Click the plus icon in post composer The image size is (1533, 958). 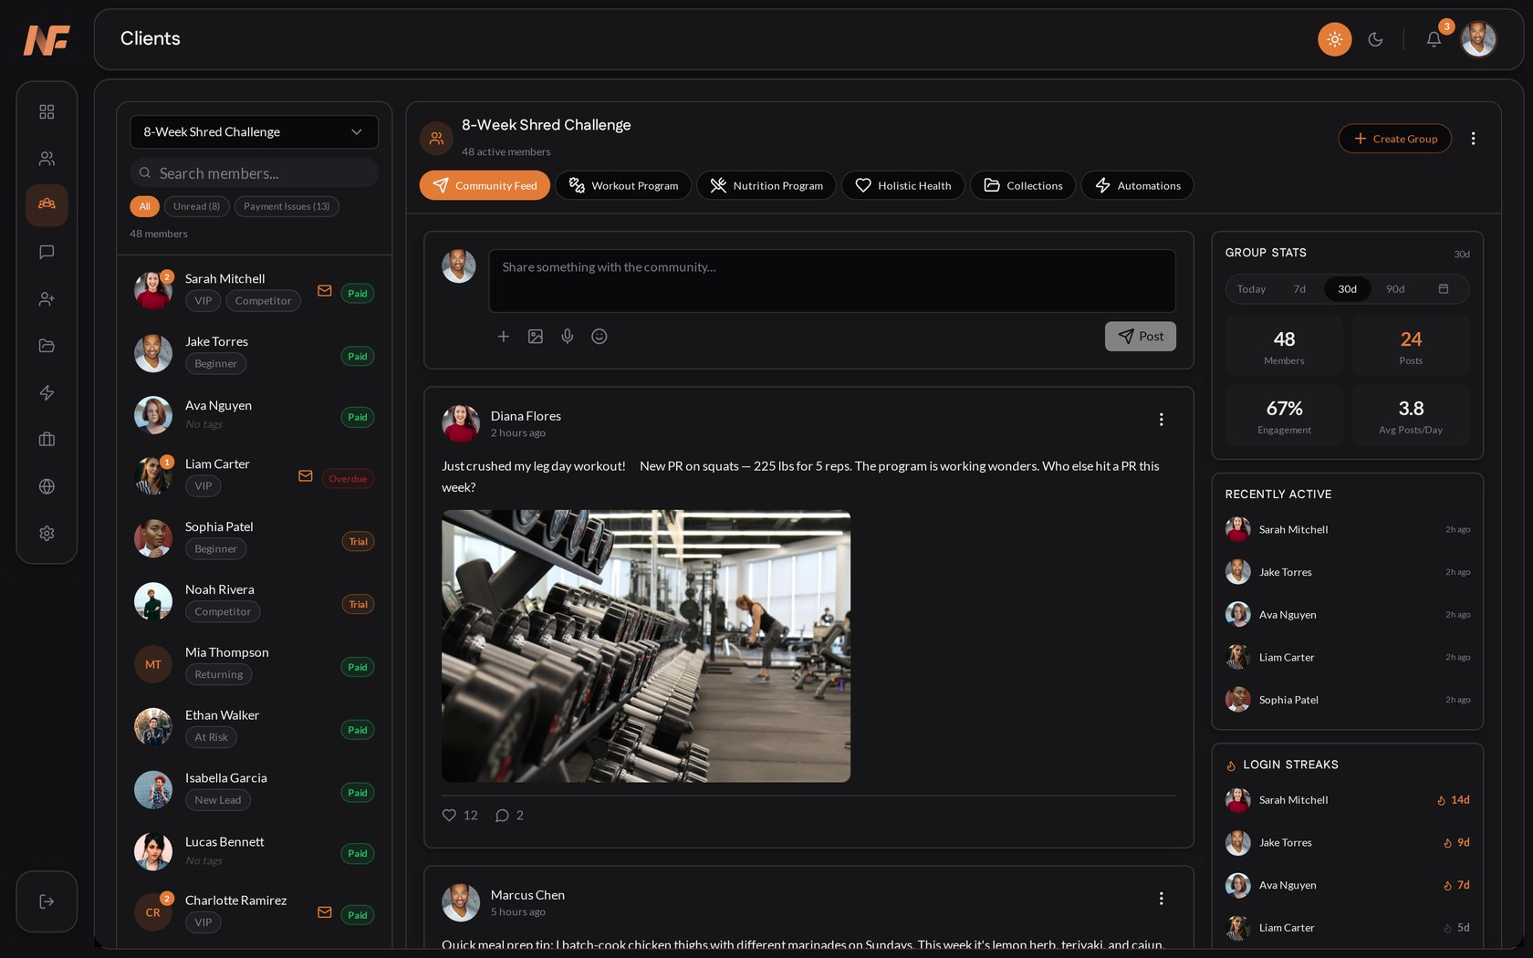pyautogui.click(x=503, y=337)
